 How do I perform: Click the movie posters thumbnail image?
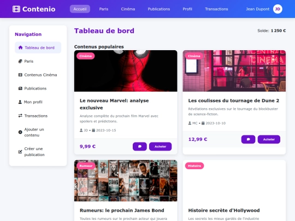pyautogui.click(x=126, y=181)
